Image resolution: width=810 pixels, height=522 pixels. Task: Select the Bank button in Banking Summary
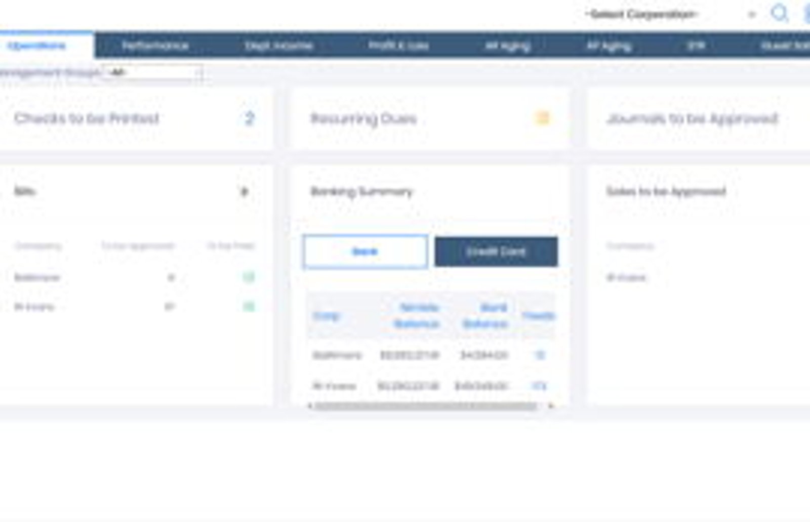pyautogui.click(x=366, y=251)
